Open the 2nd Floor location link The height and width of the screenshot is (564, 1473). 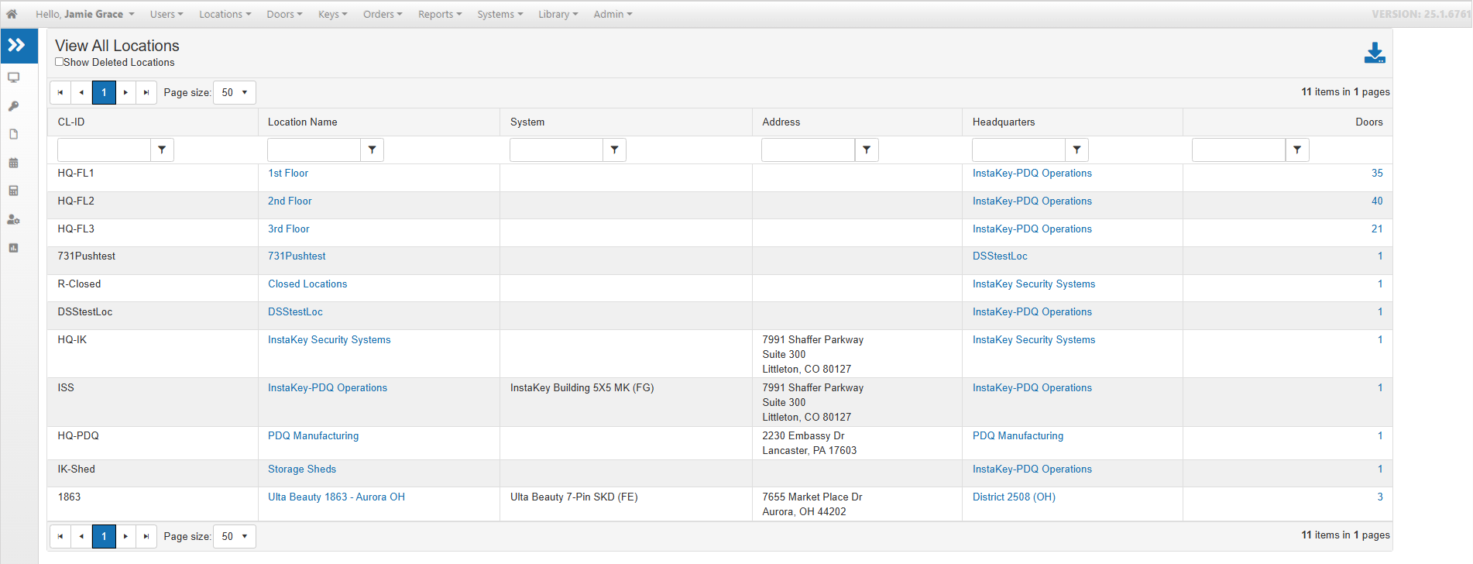290,201
